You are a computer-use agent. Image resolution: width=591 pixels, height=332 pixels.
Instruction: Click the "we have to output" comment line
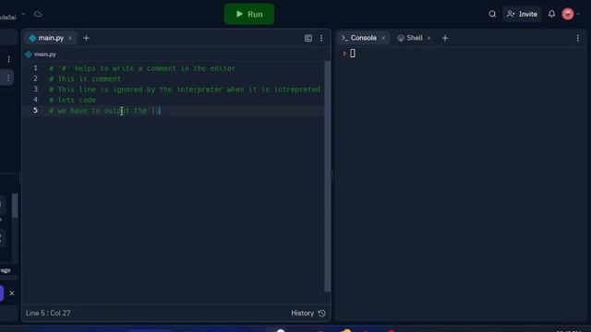(x=104, y=111)
